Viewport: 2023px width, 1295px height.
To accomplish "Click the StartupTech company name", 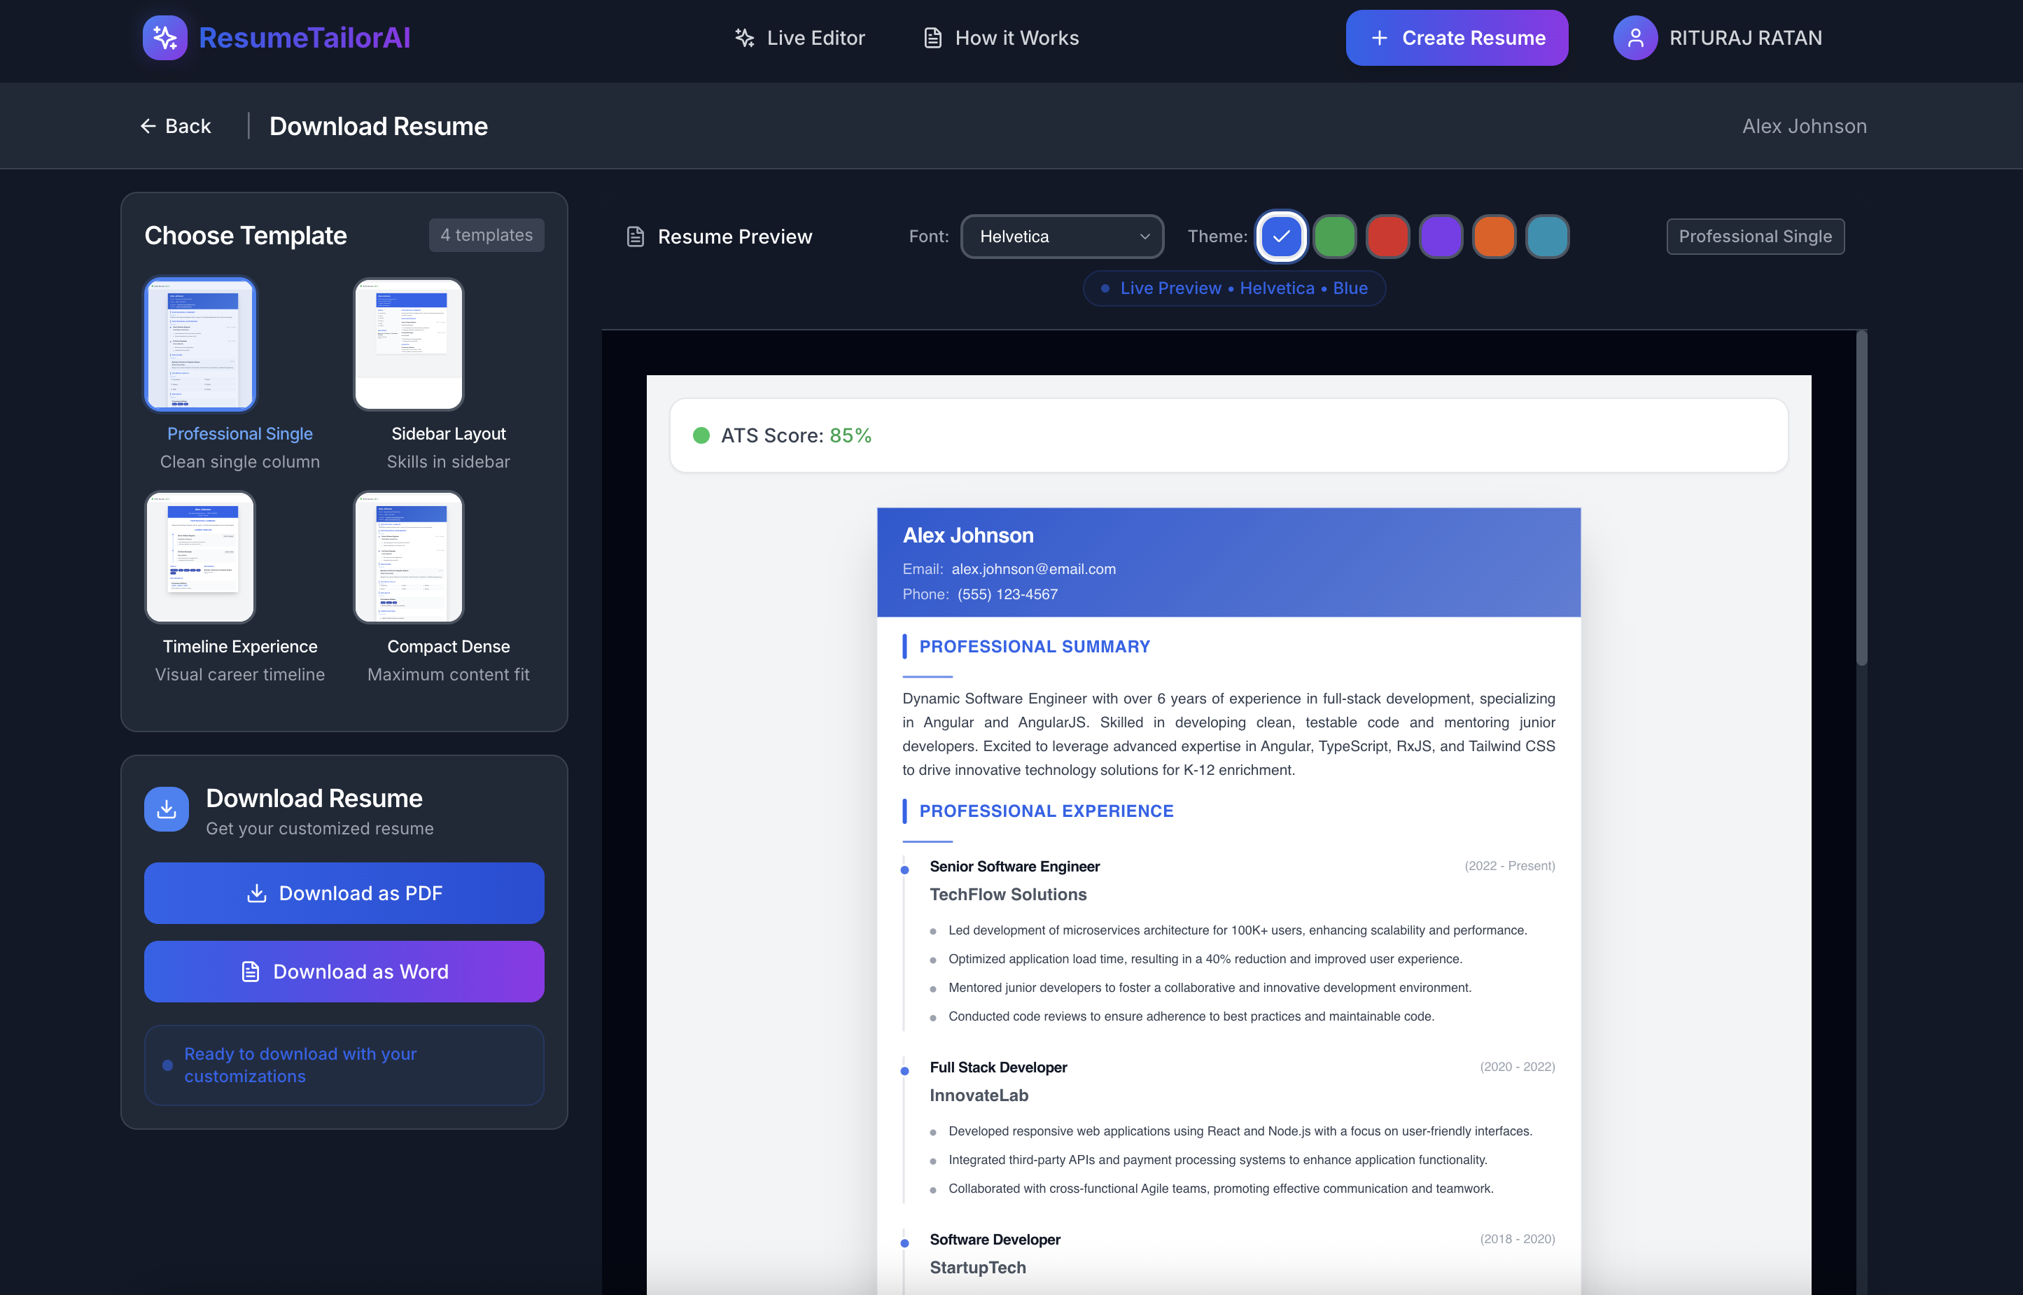I will [978, 1268].
